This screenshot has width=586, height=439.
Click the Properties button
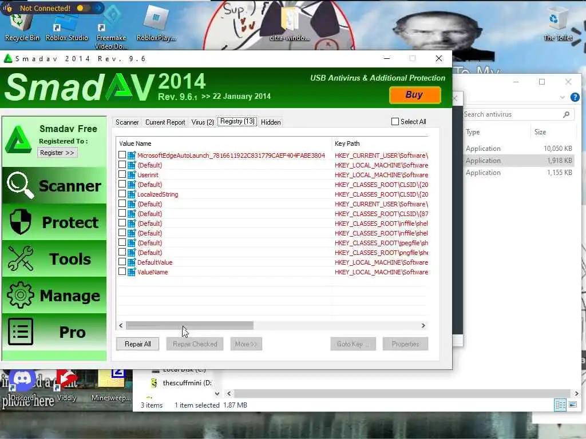pyautogui.click(x=406, y=344)
